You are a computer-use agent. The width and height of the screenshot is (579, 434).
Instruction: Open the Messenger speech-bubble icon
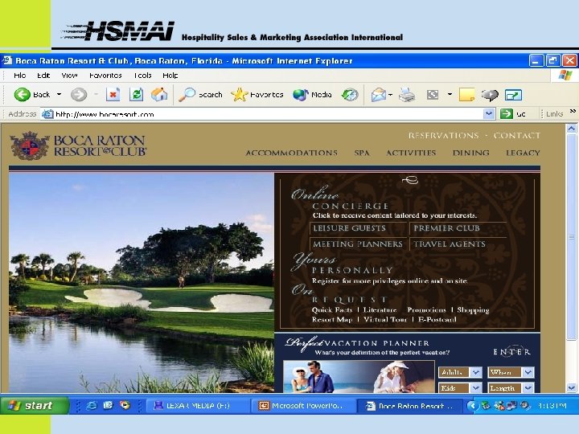click(490, 95)
